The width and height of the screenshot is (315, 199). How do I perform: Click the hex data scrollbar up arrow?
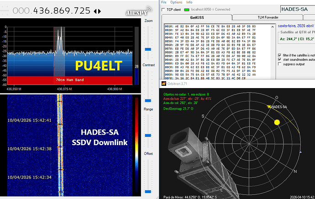(273, 25)
